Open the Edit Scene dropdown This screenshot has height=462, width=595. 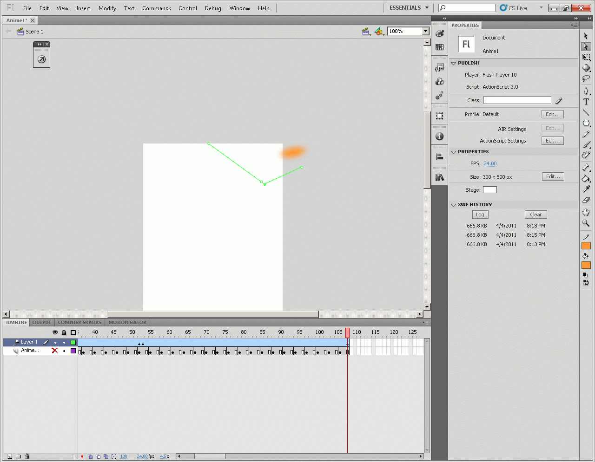tap(366, 32)
